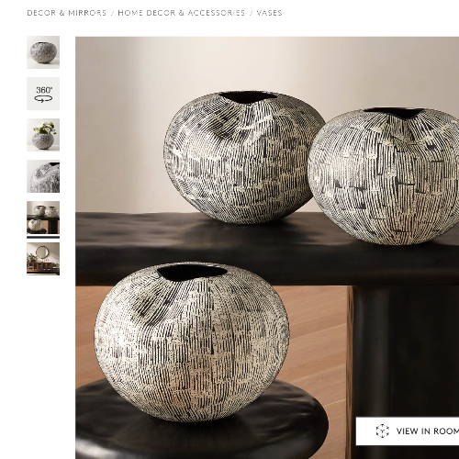Show the vase with green plant thumbnail
The width and height of the screenshot is (459, 459).
[x=43, y=135]
